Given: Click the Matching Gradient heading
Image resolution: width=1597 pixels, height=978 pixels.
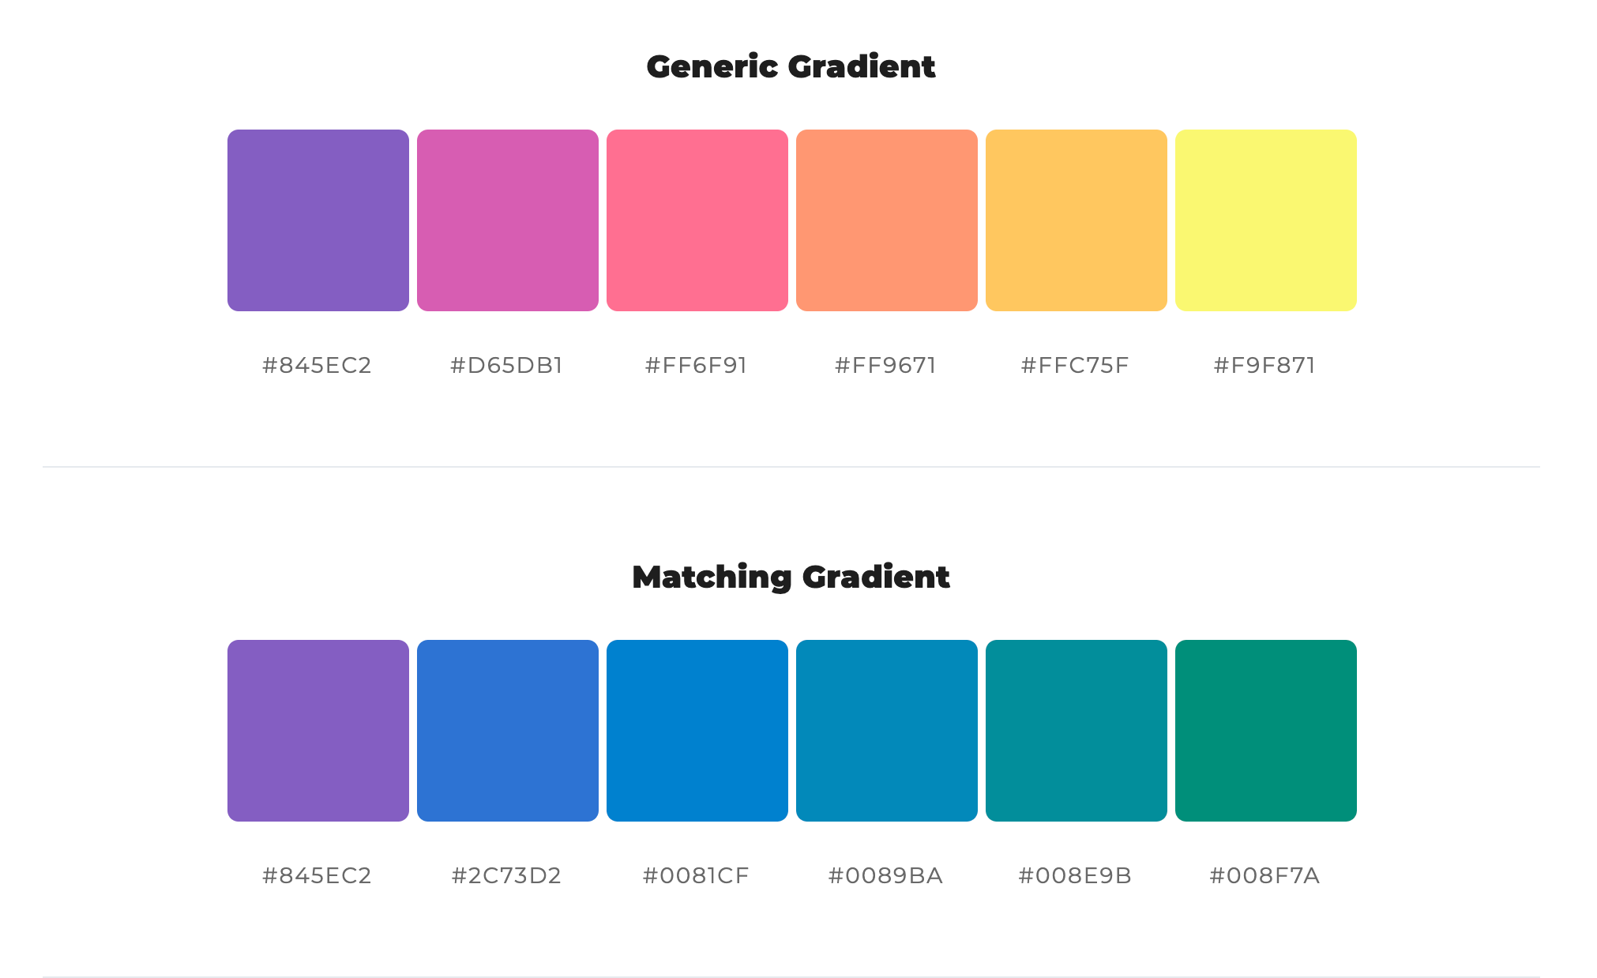Looking at the screenshot, I should tap(791, 577).
